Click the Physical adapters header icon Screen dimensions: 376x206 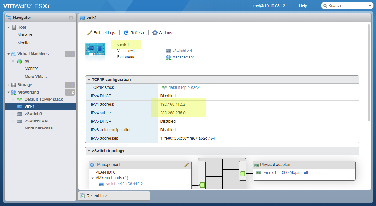[x=257, y=165]
